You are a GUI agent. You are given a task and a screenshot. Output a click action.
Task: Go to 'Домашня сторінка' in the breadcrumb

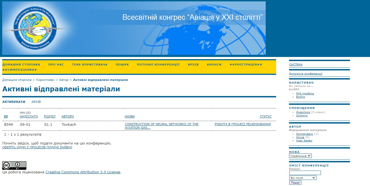click(x=17, y=80)
